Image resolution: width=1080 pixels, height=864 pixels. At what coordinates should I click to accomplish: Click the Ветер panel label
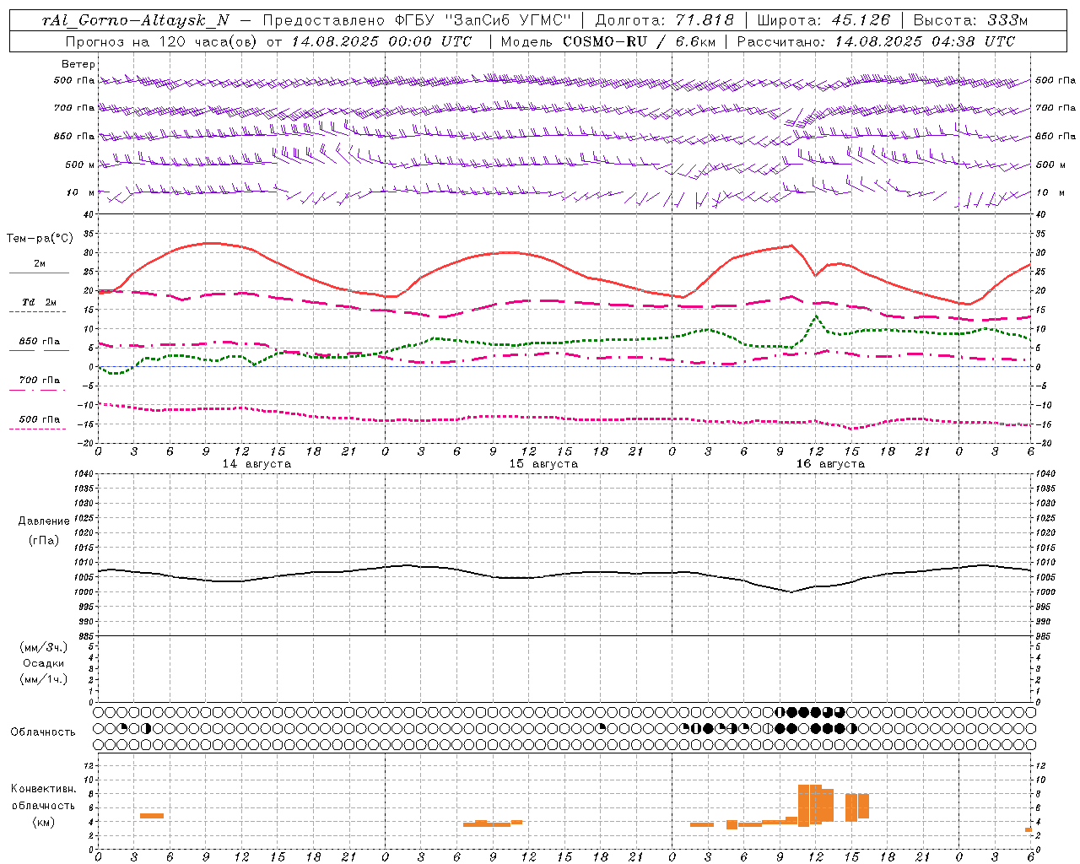pyautogui.click(x=78, y=64)
